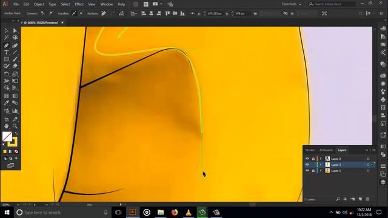
Task: Select the Curvature tool
Action: coord(15,45)
